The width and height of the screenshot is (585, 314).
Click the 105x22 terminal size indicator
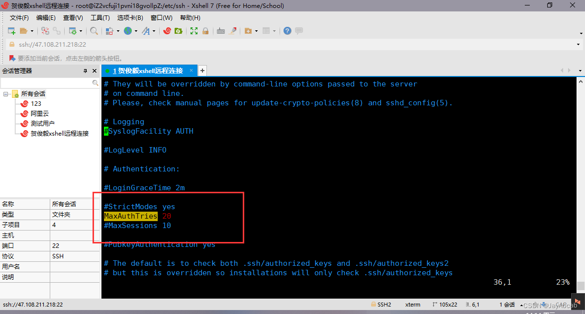[x=445, y=305]
